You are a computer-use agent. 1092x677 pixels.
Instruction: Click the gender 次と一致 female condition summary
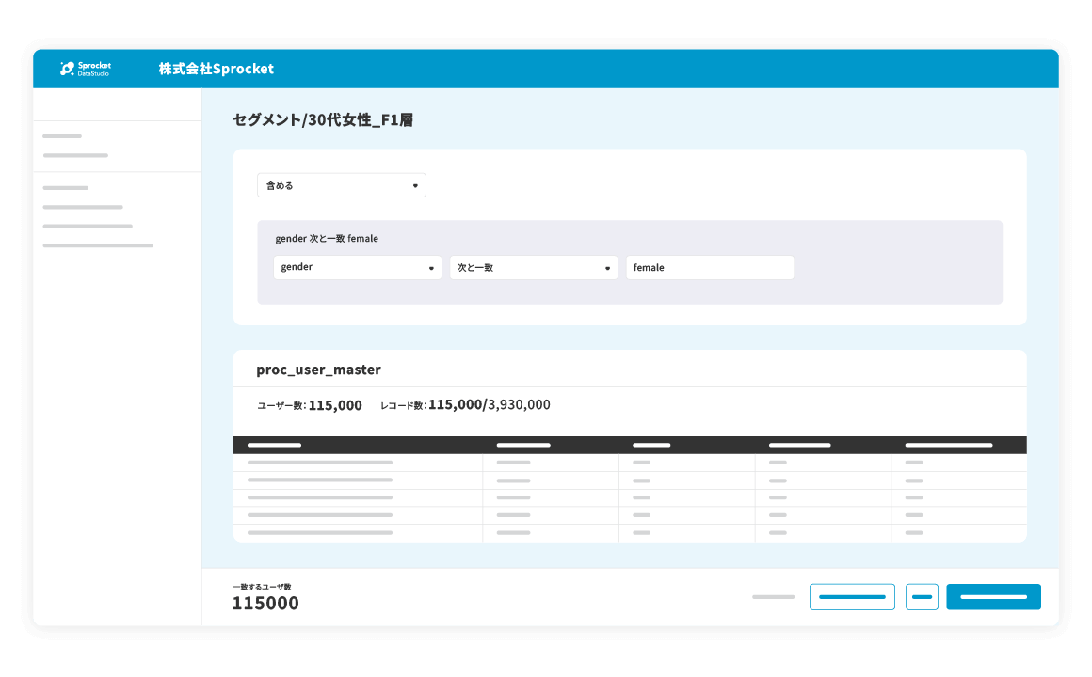[x=327, y=238]
